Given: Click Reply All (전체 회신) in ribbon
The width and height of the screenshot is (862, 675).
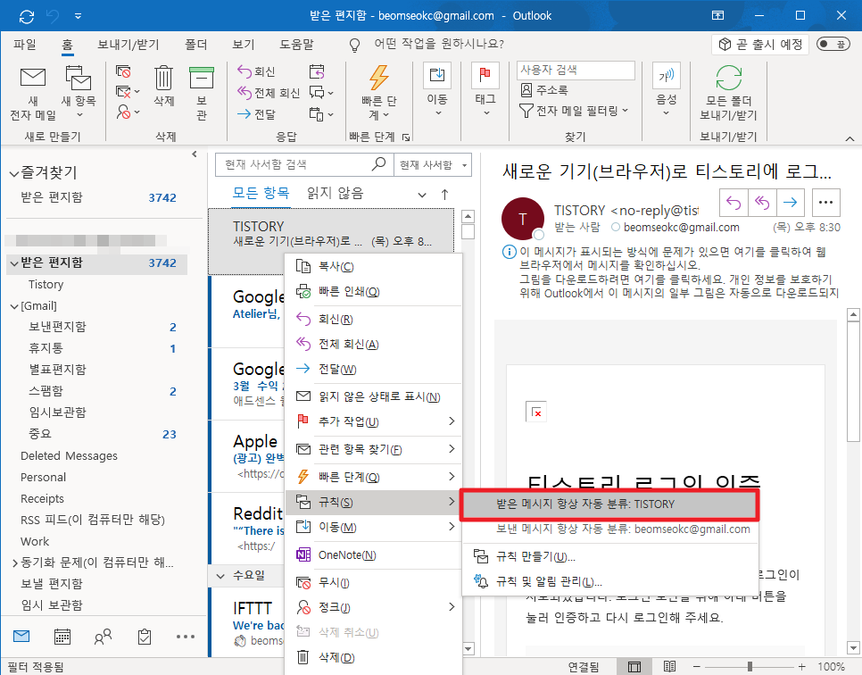Looking at the screenshot, I should click(269, 93).
